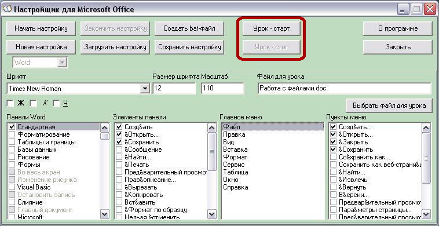
Task: Select Таблица in Главное меню list
Action: click(272, 172)
